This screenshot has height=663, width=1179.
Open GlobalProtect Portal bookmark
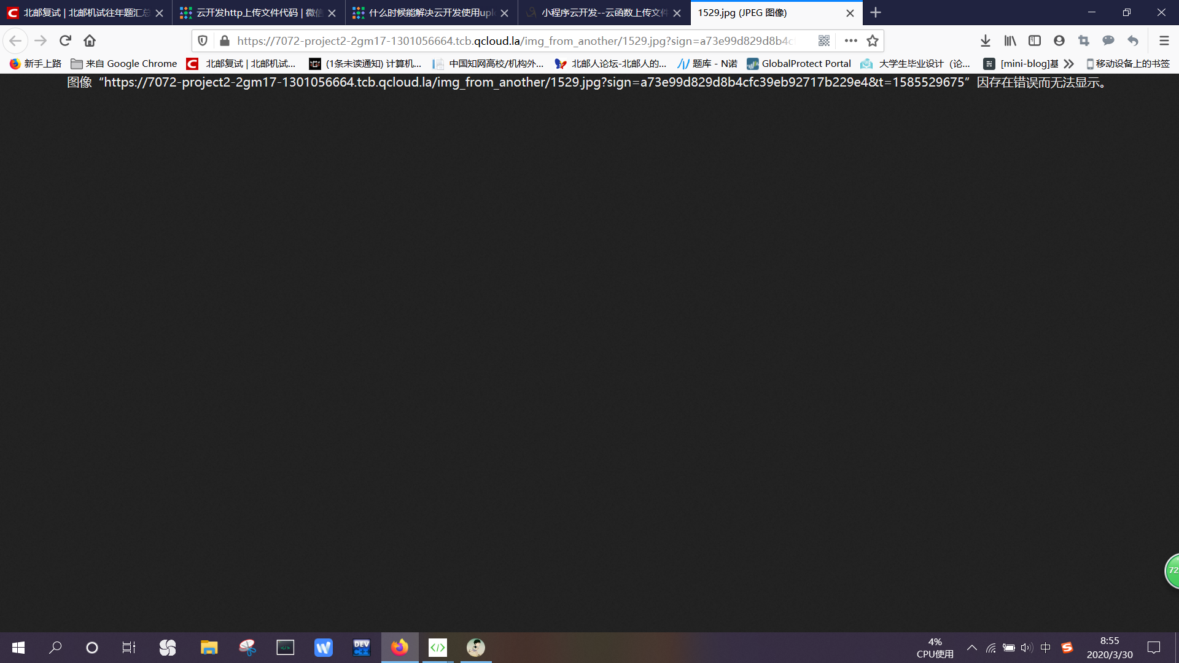[x=799, y=63]
